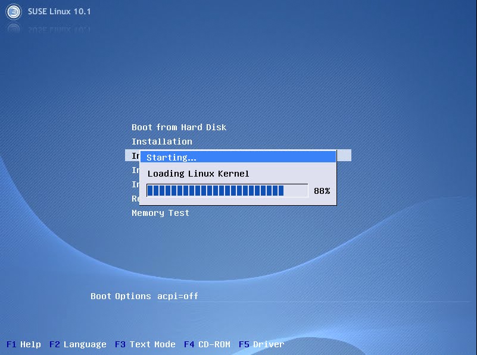The image size is (477, 355).
Task: Open F2 Language selection
Action: (78, 344)
